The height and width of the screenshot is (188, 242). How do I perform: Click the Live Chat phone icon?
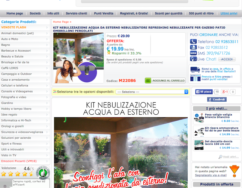pyautogui.click(x=193, y=59)
